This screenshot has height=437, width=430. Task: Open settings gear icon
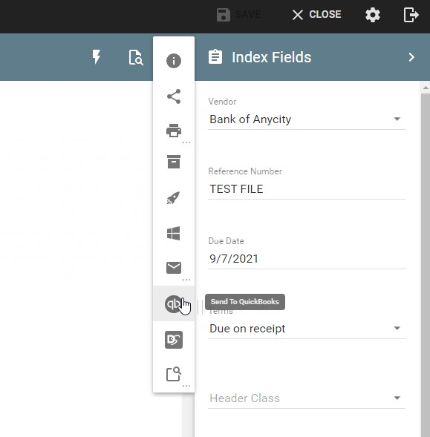tap(373, 15)
